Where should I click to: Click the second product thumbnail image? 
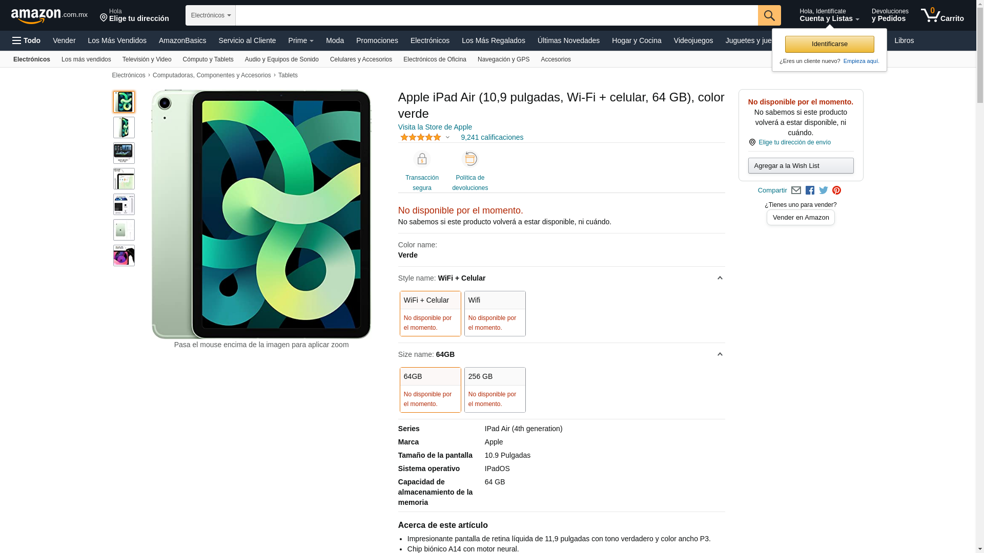coord(124,127)
